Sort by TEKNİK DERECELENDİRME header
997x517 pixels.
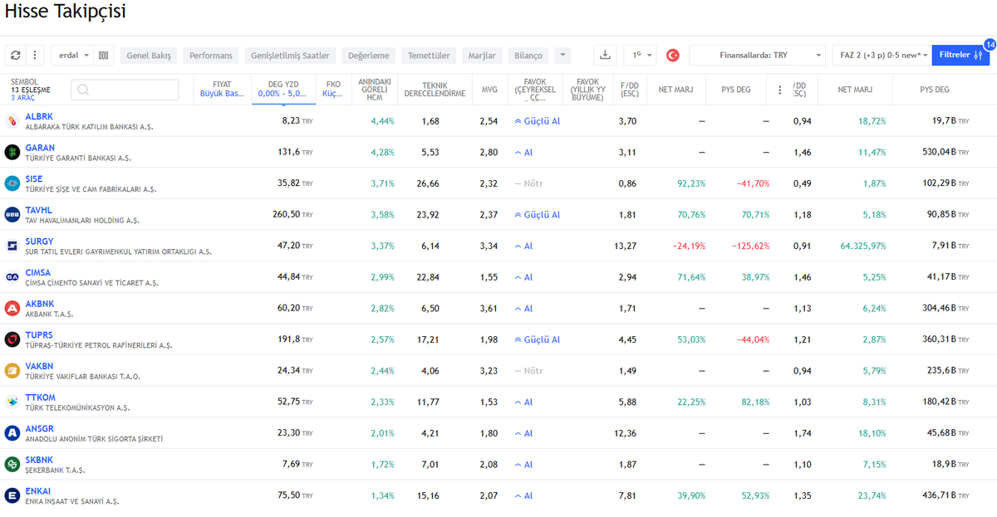click(x=435, y=89)
